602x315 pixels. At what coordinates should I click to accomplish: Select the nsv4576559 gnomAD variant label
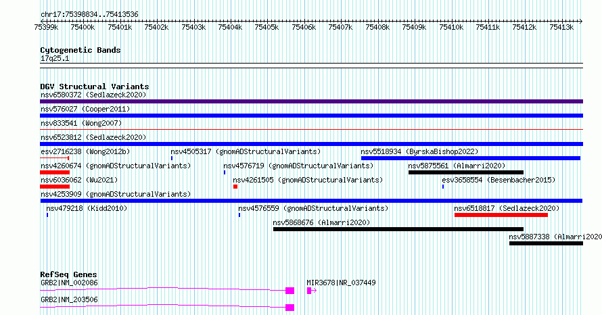pyautogui.click(x=313, y=208)
